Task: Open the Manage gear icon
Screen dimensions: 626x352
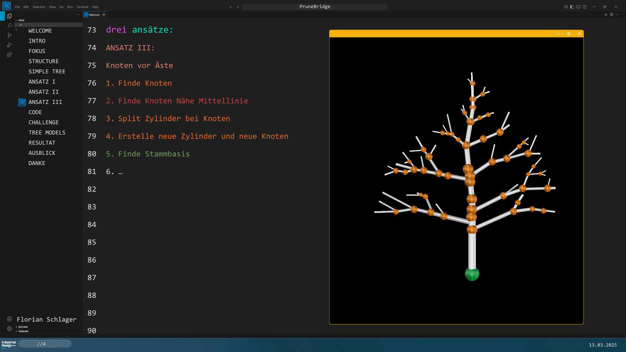Action: pyautogui.click(x=9, y=329)
